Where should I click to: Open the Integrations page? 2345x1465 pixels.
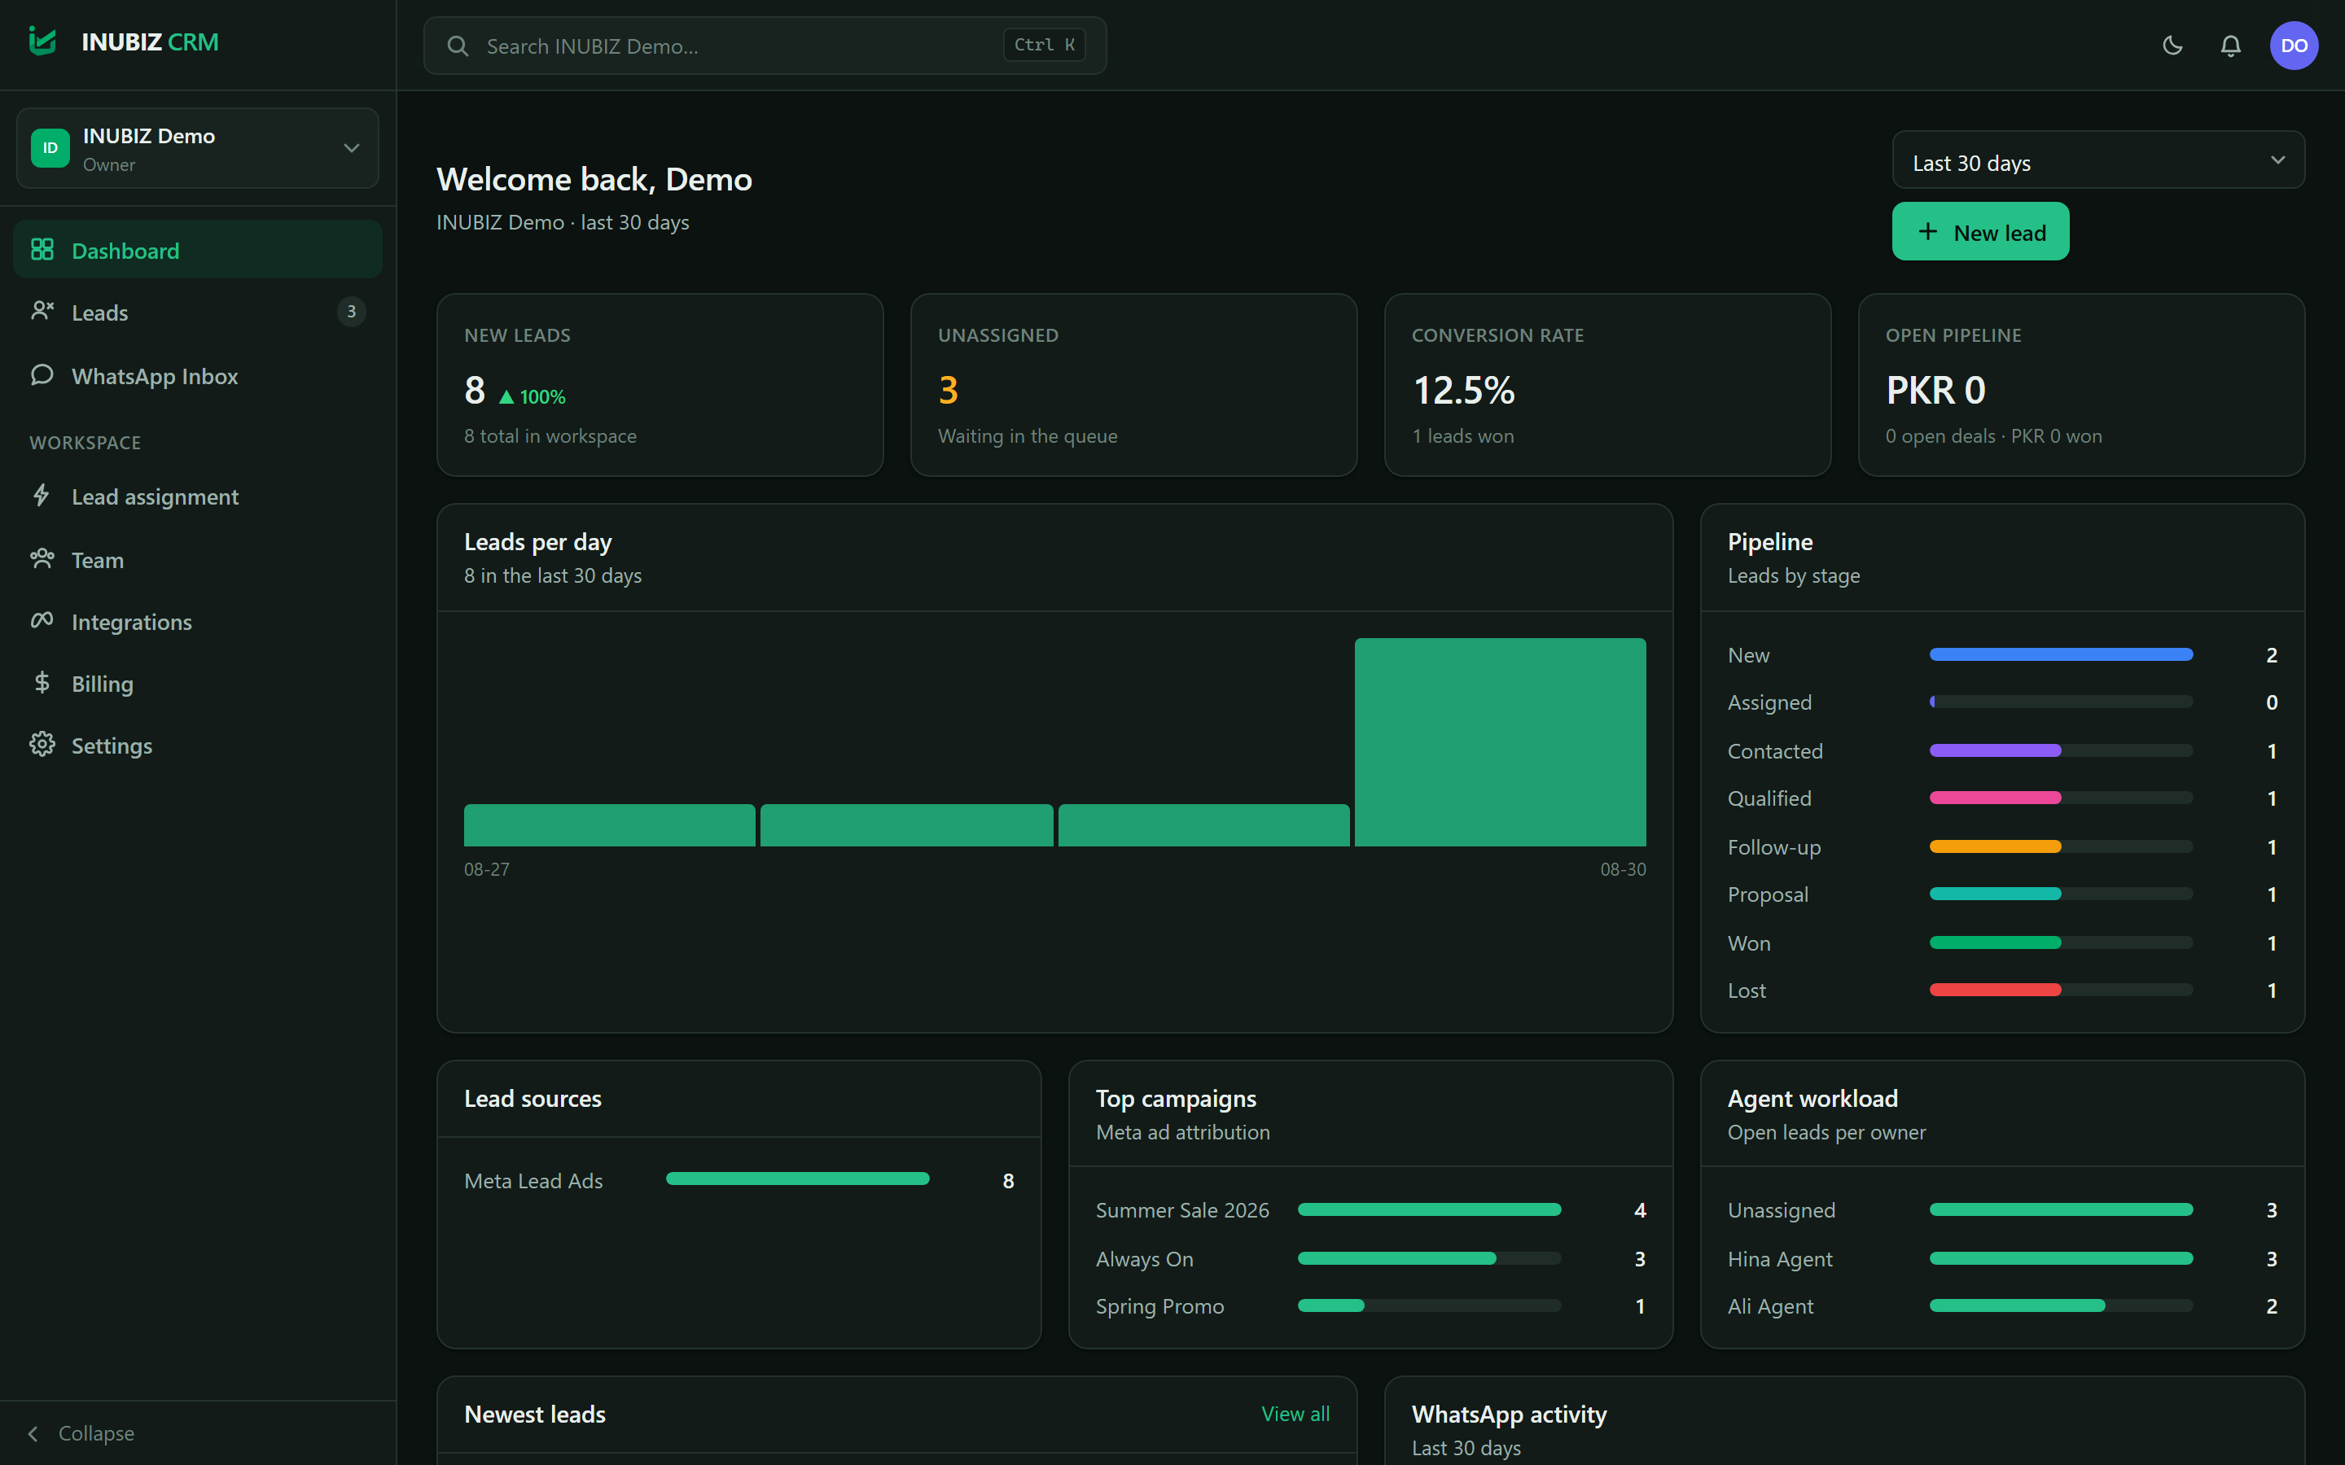(x=198, y=621)
